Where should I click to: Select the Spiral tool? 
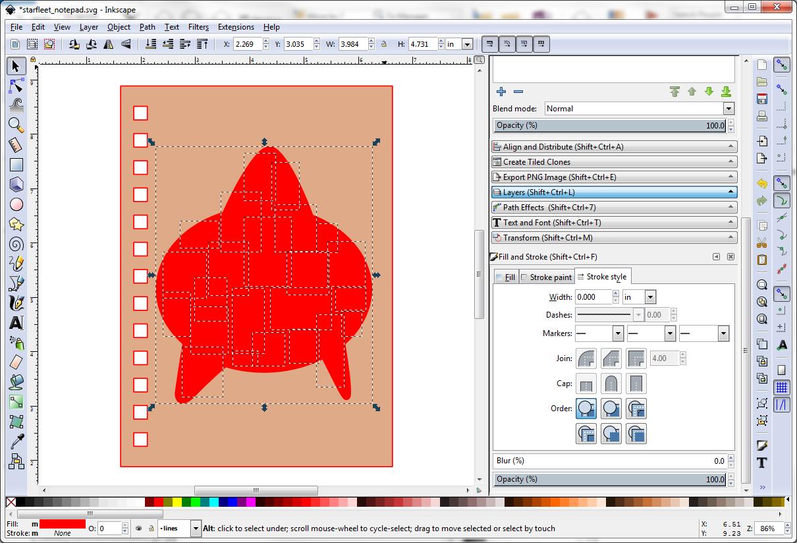click(16, 244)
